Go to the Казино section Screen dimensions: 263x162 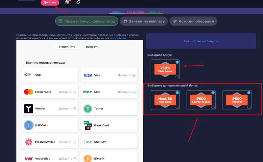[155, 12]
